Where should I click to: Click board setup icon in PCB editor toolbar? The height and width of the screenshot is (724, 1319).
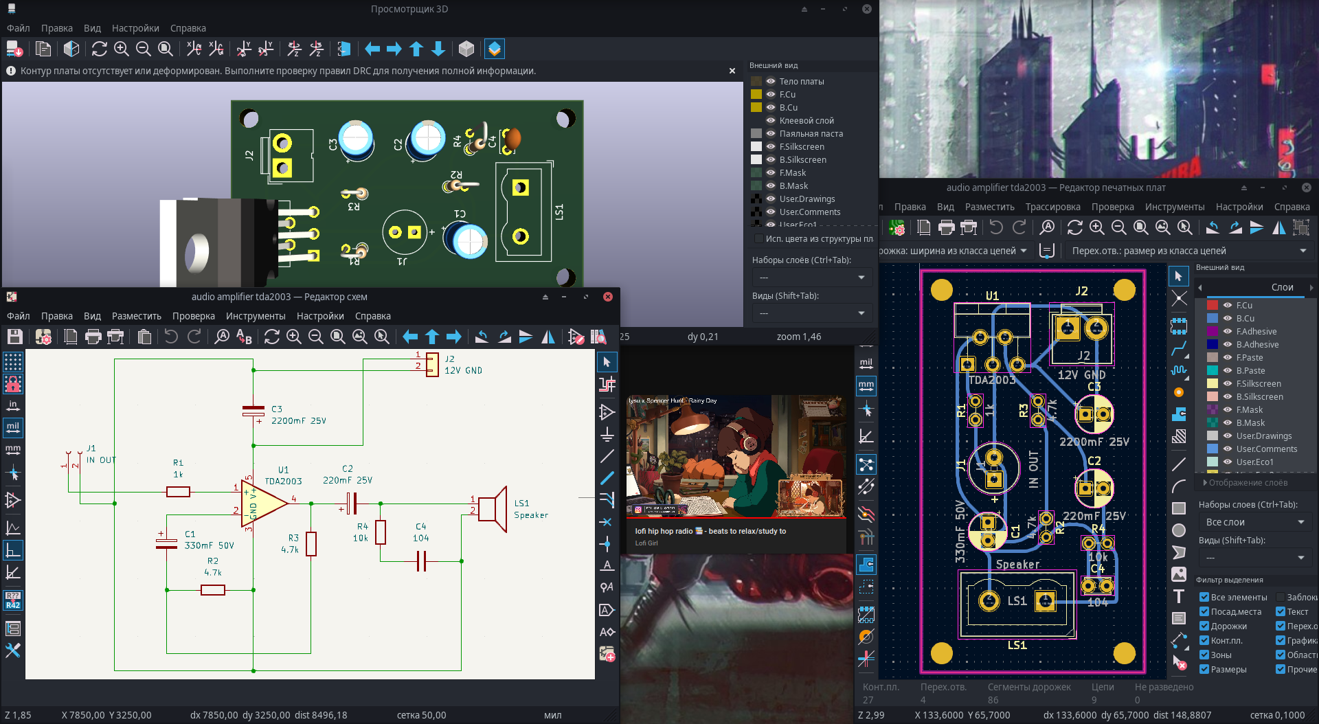tap(897, 227)
